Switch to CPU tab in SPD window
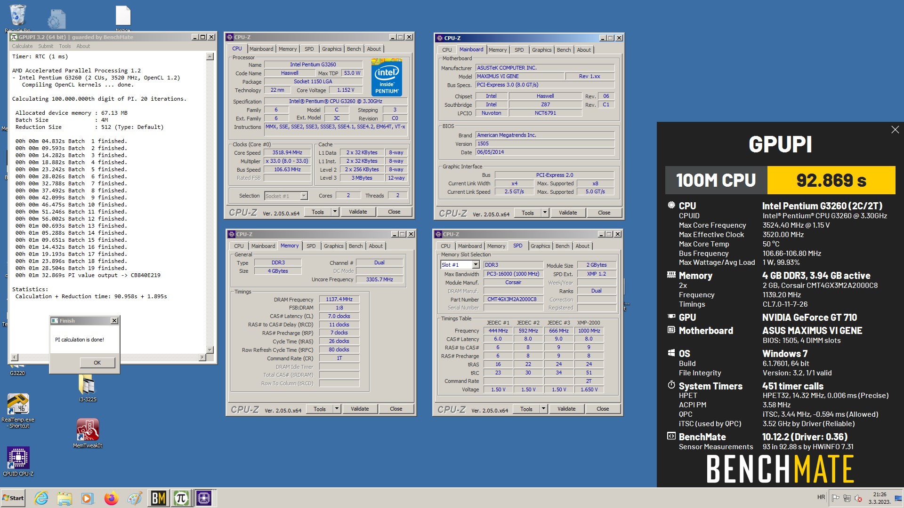This screenshot has height=508, width=904. point(446,246)
